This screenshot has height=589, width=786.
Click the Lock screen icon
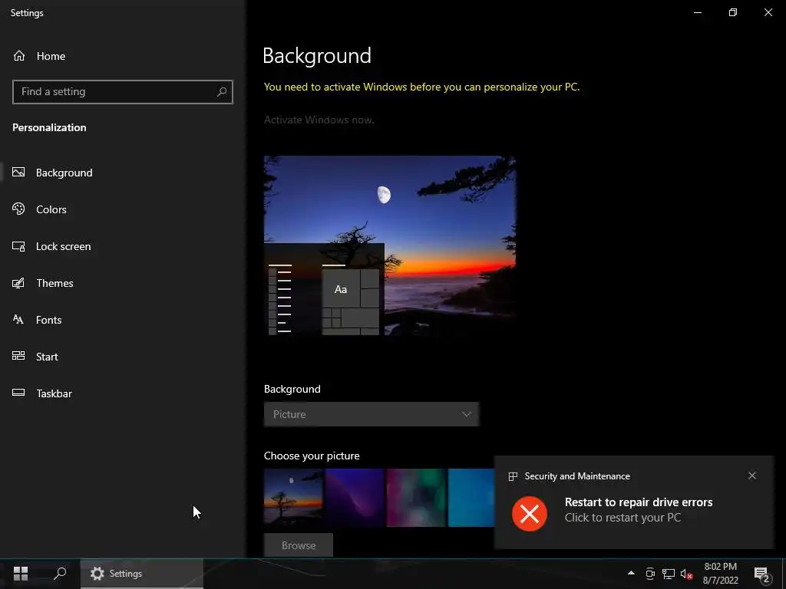[18, 246]
